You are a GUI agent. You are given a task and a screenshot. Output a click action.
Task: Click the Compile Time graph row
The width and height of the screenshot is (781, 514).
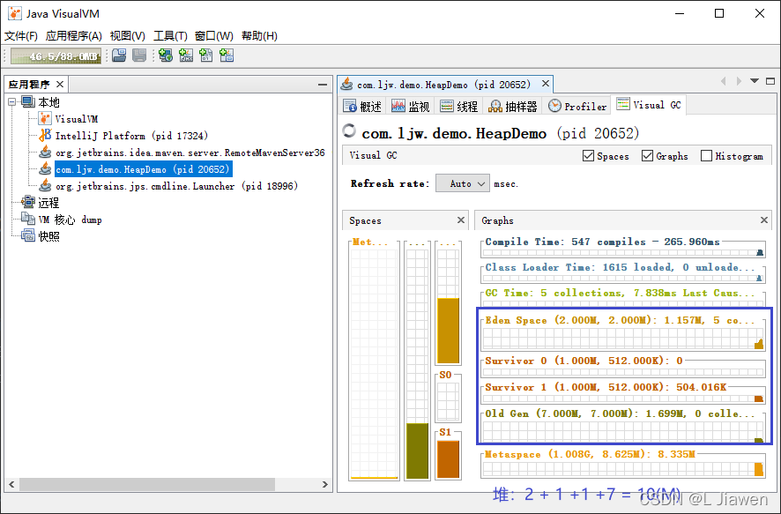click(x=622, y=252)
